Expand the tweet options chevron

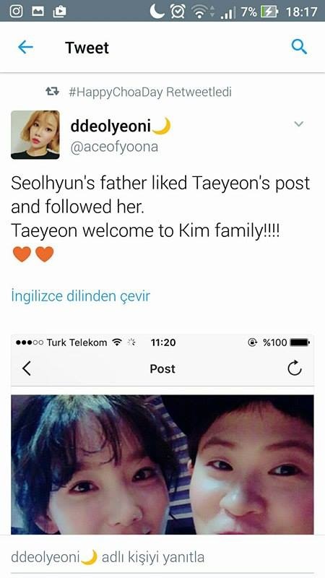(298, 124)
